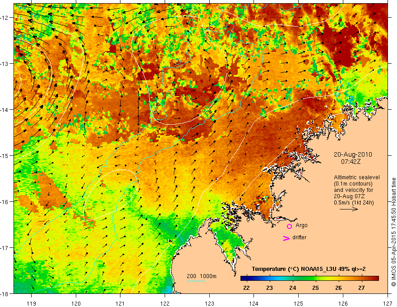Click the date text "20-Aug-2010"
Screen dimensions: 397x307
tap(353, 154)
